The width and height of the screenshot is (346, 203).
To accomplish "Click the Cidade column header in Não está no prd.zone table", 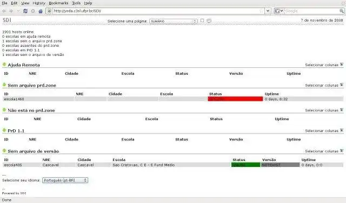I will (x=84, y=119).
